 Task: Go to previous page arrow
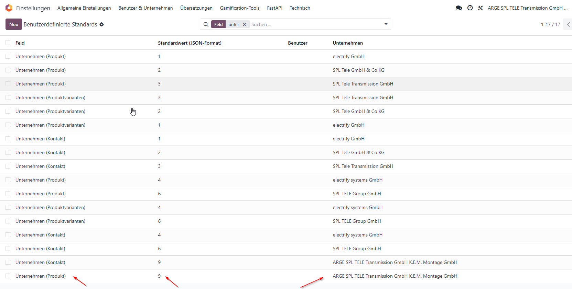tap(568, 24)
